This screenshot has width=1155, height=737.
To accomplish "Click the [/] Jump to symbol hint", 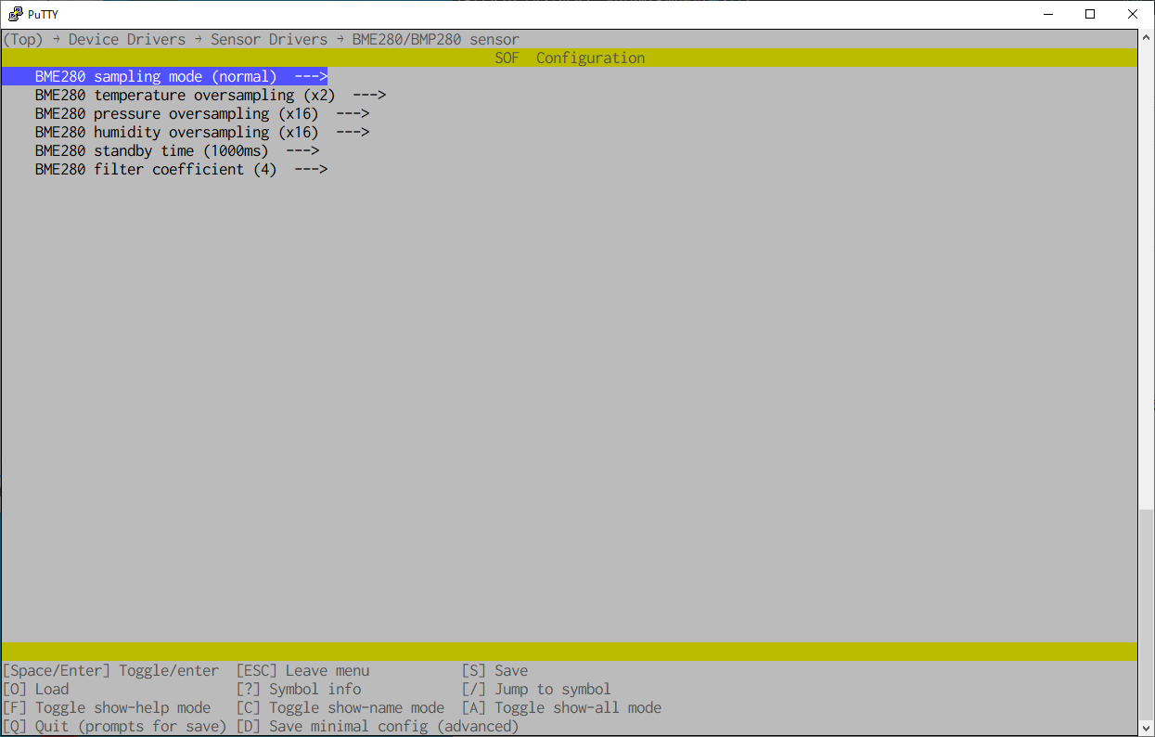I will click(x=536, y=690).
